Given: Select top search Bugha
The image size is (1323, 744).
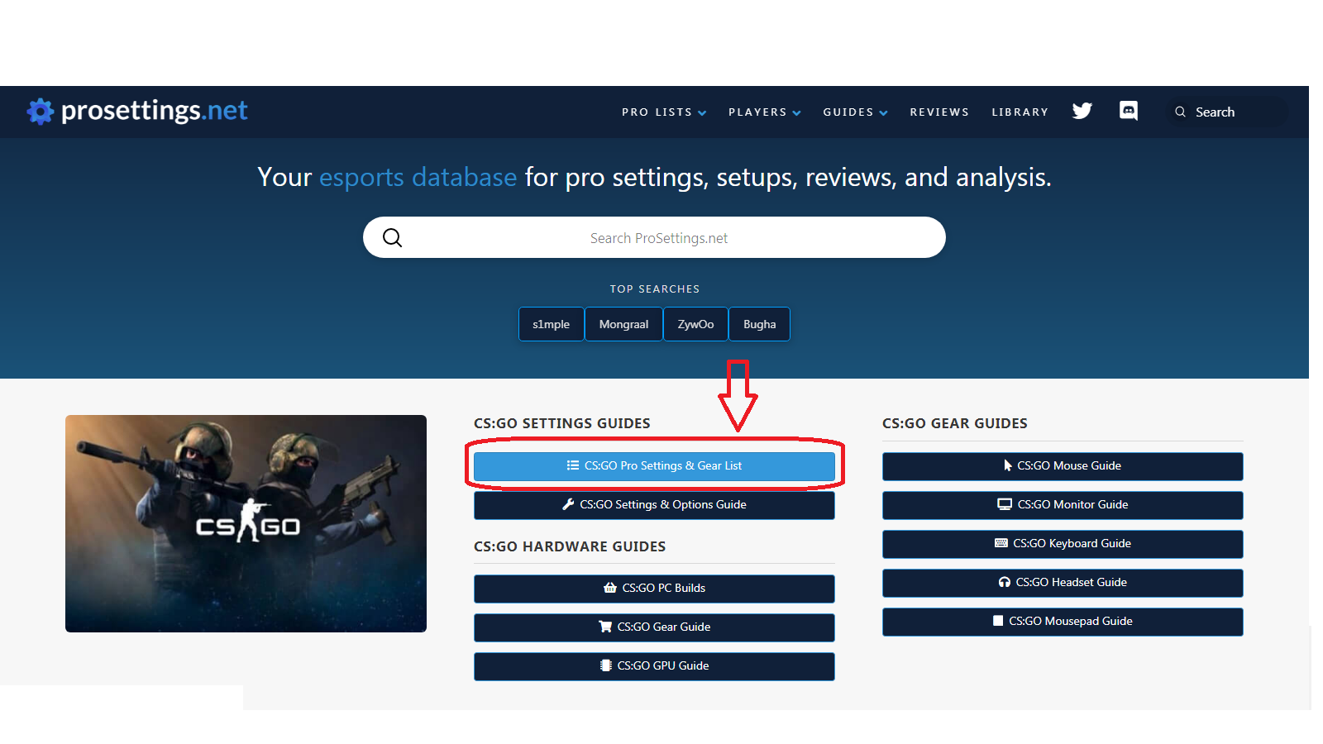Looking at the screenshot, I should click(x=759, y=324).
